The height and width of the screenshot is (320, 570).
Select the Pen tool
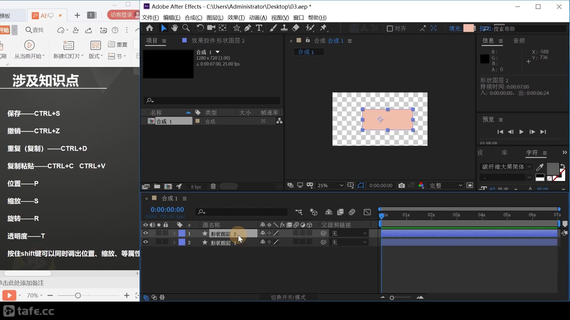coord(248,28)
